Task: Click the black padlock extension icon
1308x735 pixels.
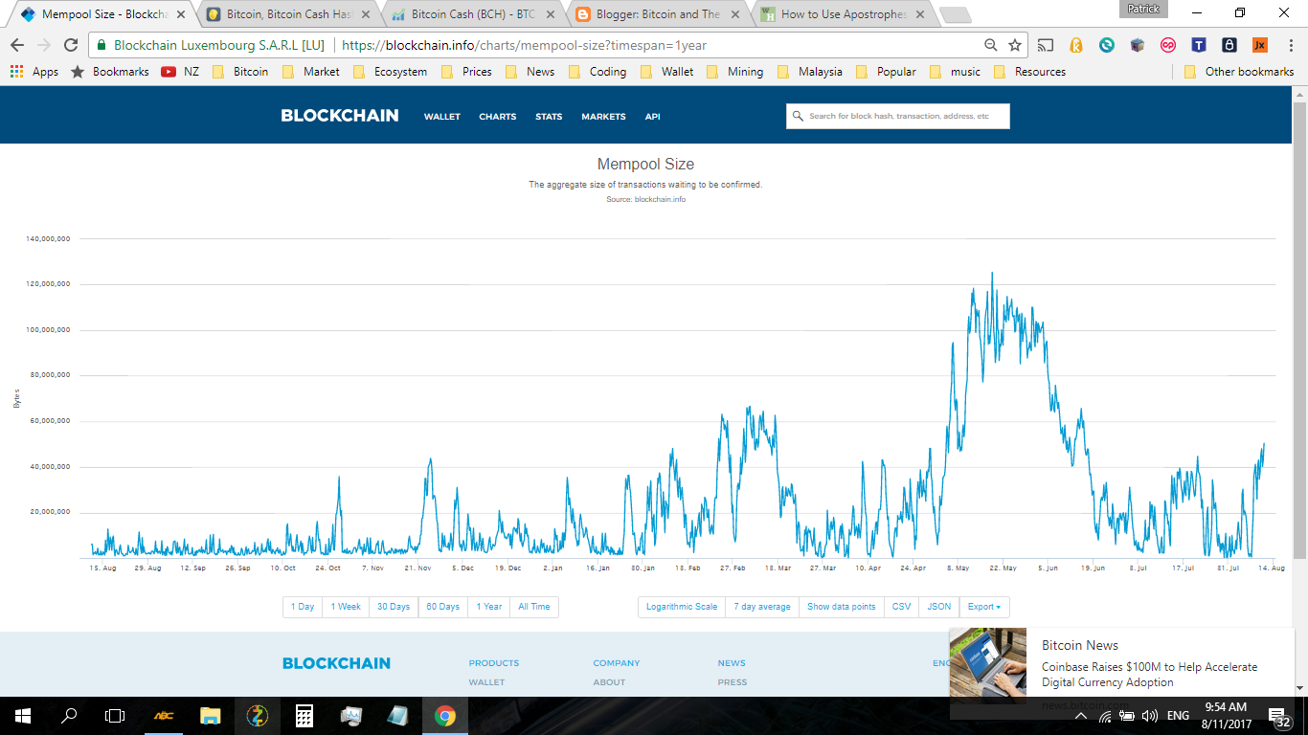Action: point(1229,45)
